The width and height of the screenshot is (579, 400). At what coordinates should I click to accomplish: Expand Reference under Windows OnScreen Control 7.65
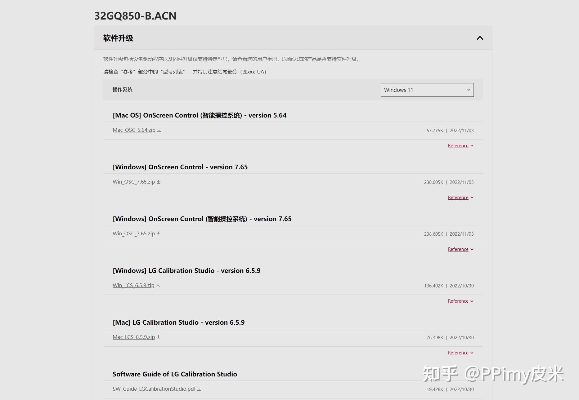[x=460, y=198]
